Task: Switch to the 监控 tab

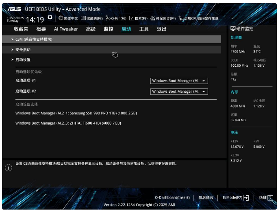Action: [109, 29]
